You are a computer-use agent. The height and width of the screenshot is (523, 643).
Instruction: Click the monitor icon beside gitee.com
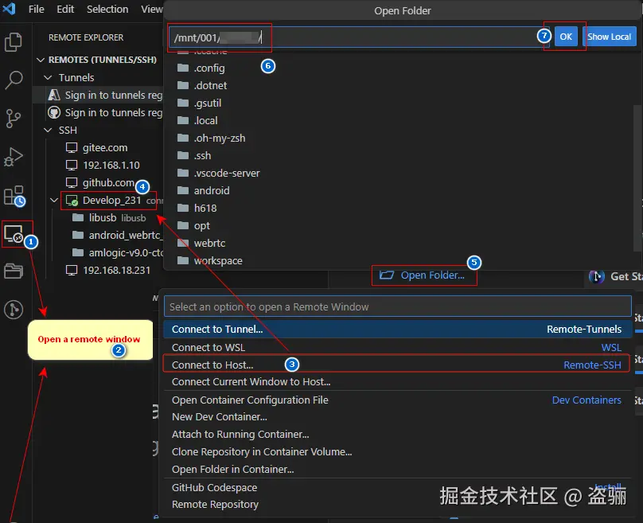pyautogui.click(x=72, y=148)
